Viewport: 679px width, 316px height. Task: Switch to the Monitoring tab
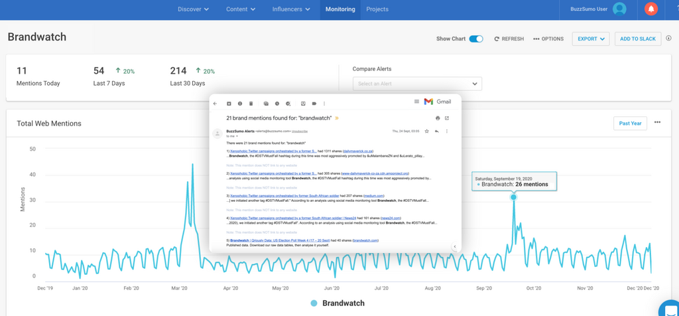(340, 9)
